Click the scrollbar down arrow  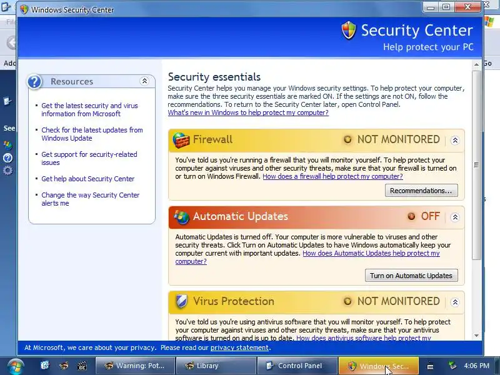pyautogui.click(x=476, y=336)
